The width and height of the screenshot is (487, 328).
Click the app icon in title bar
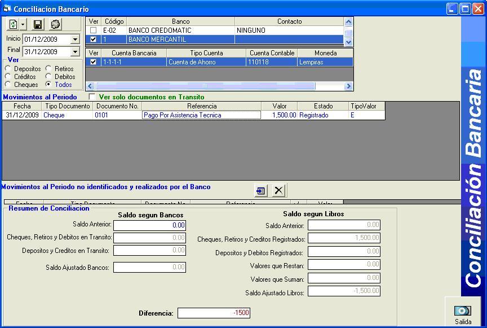(x=7, y=8)
